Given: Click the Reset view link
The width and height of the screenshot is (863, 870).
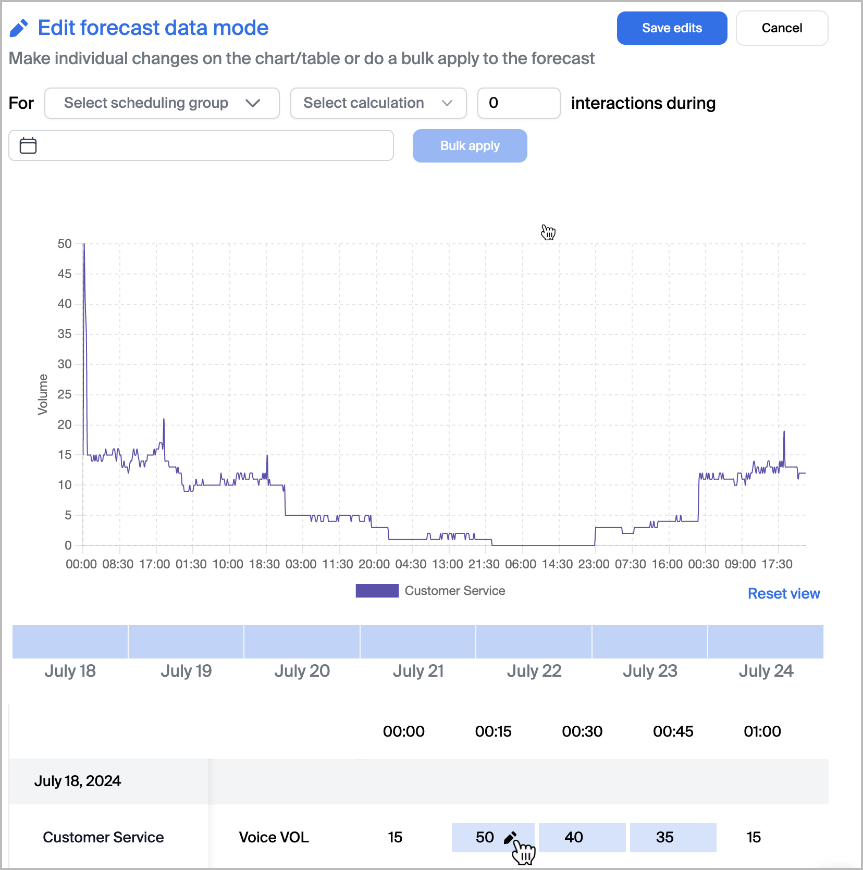Looking at the screenshot, I should point(783,593).
